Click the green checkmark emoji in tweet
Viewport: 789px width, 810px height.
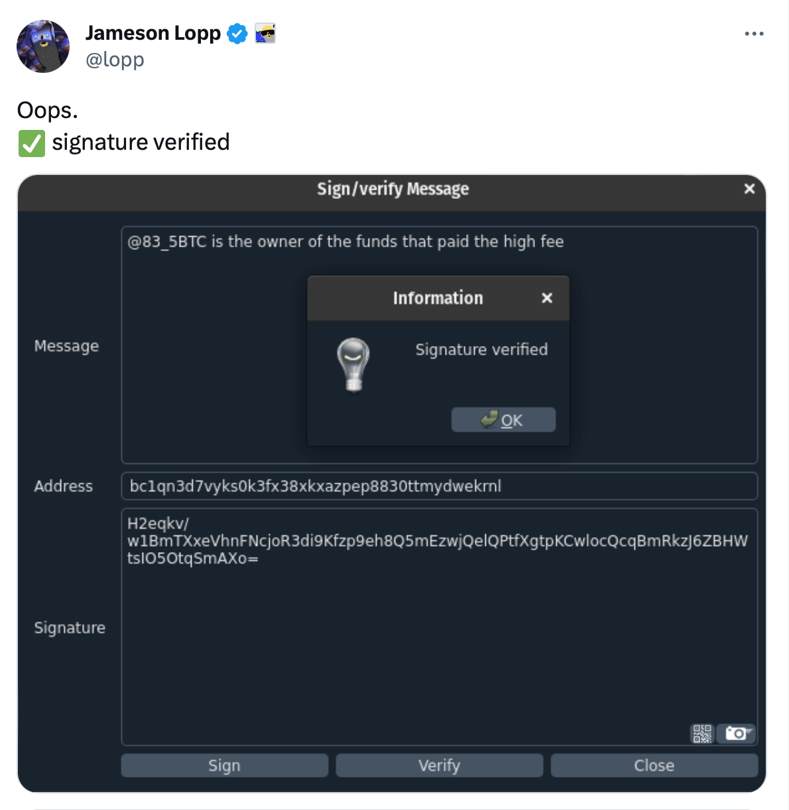point(32,143)
